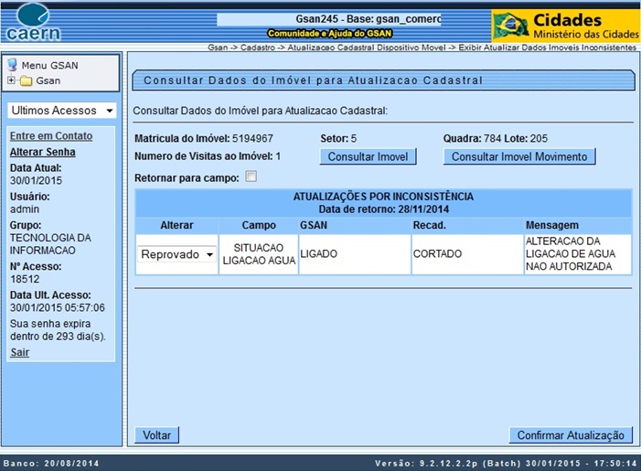Click the Menu GSAN label

(x=49, y=65)
